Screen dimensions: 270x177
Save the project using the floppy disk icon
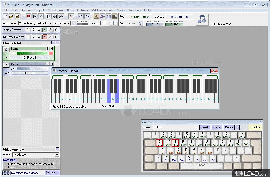click(17, 16)
